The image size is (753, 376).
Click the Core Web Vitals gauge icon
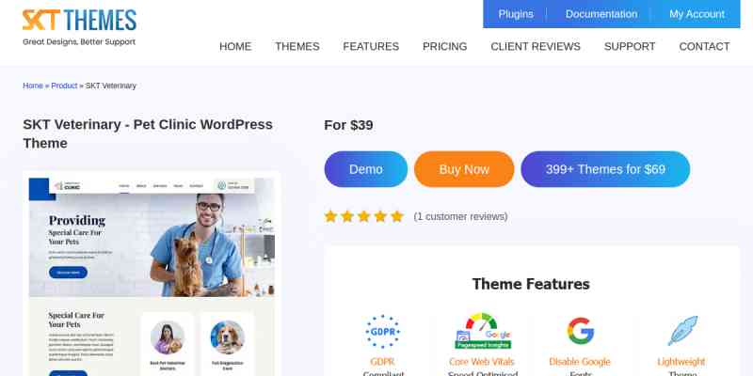(x=482, y=331)
